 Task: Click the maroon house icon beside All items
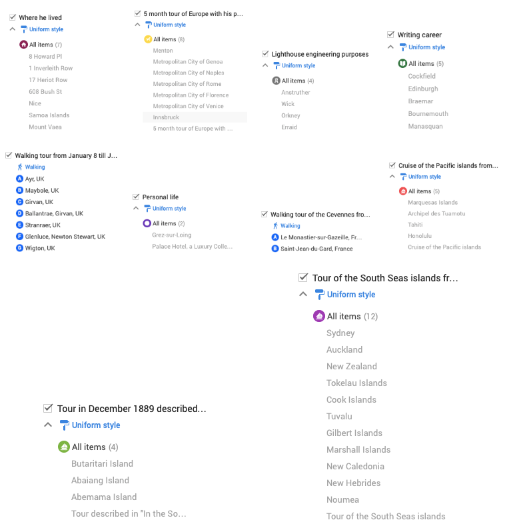coord(24,45)
